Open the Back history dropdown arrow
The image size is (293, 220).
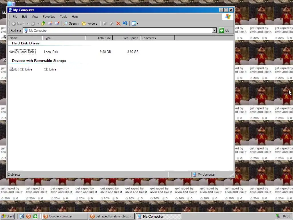(x=28, y=23)
